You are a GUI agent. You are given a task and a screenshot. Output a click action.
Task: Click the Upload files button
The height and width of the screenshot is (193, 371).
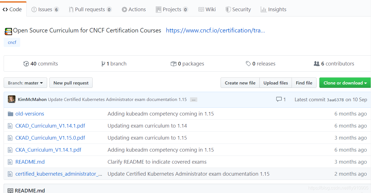click(276, 83)
